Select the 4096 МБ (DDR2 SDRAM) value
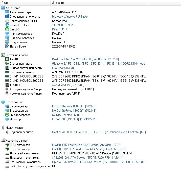The image size is (181, 171). click(68, 72)
